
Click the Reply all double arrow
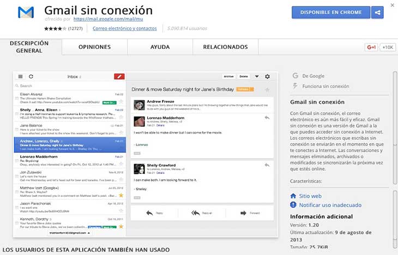point(195,213)
